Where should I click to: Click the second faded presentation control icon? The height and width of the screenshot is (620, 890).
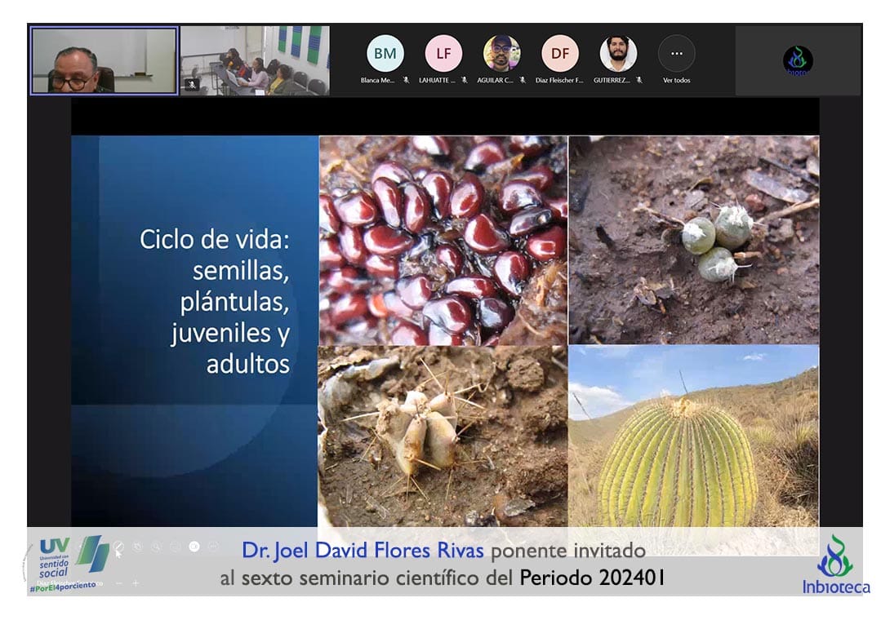pos(137,547)
